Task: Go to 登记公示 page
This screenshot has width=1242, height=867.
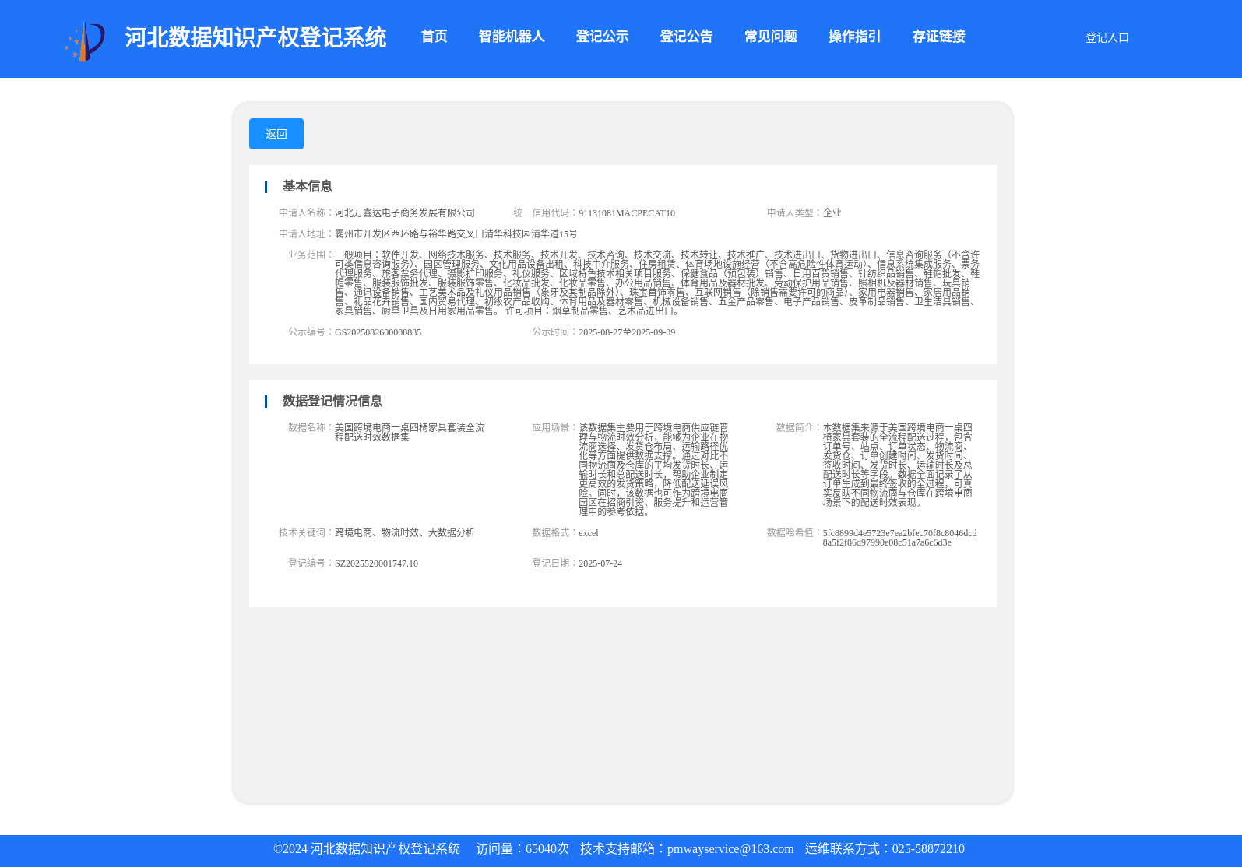Action: click(x=602, y=37)
